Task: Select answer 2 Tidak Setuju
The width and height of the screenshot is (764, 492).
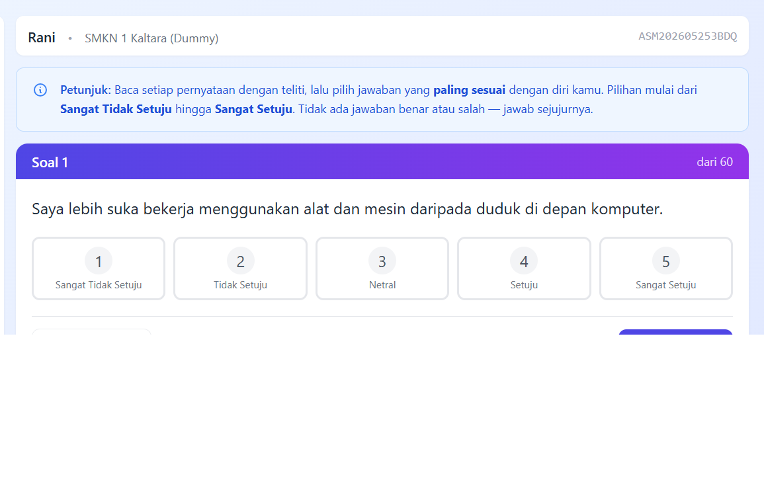Action: 240,268
